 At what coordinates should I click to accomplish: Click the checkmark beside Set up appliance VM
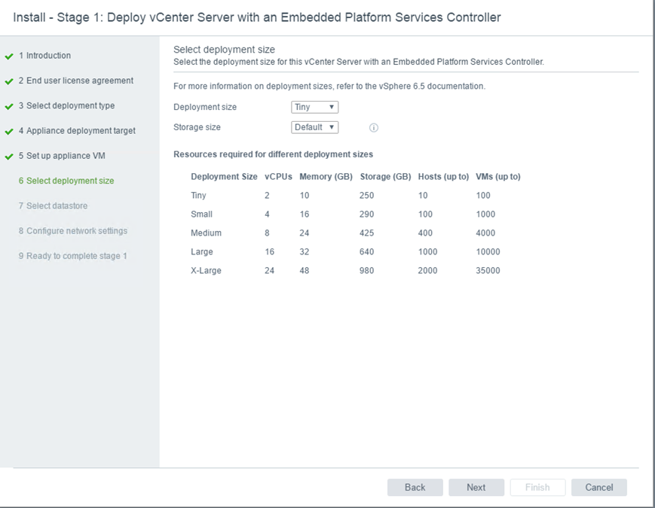(x=9, y=157)
